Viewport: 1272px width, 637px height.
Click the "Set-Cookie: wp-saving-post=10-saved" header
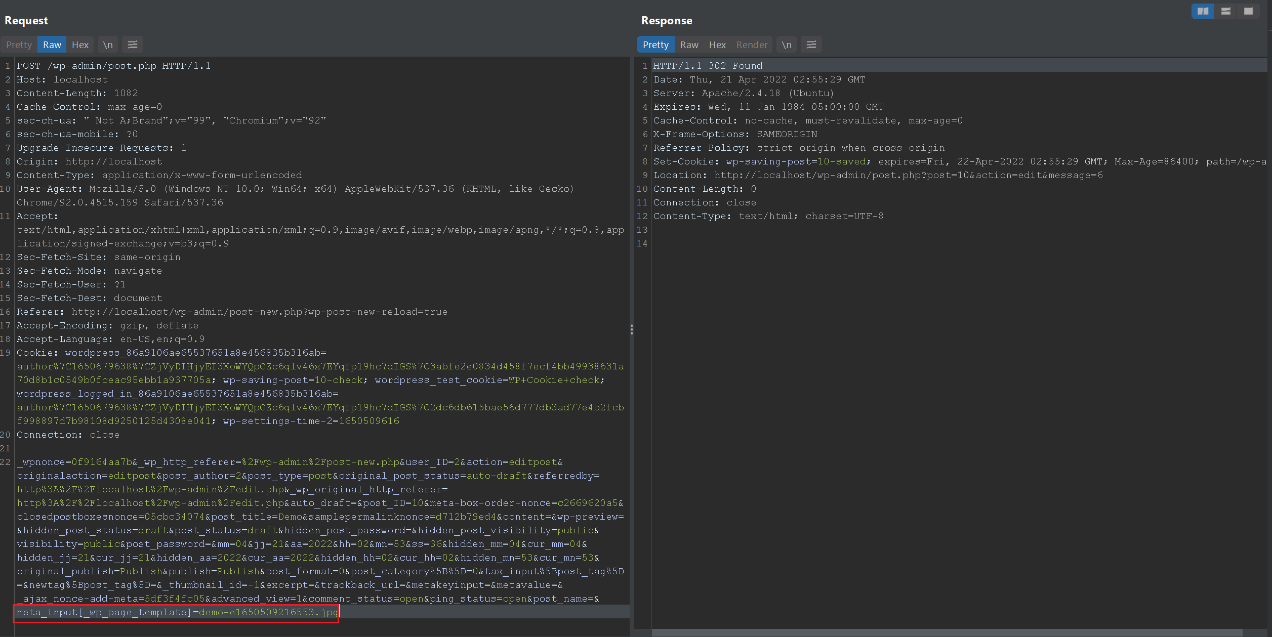tap(960, 161)
